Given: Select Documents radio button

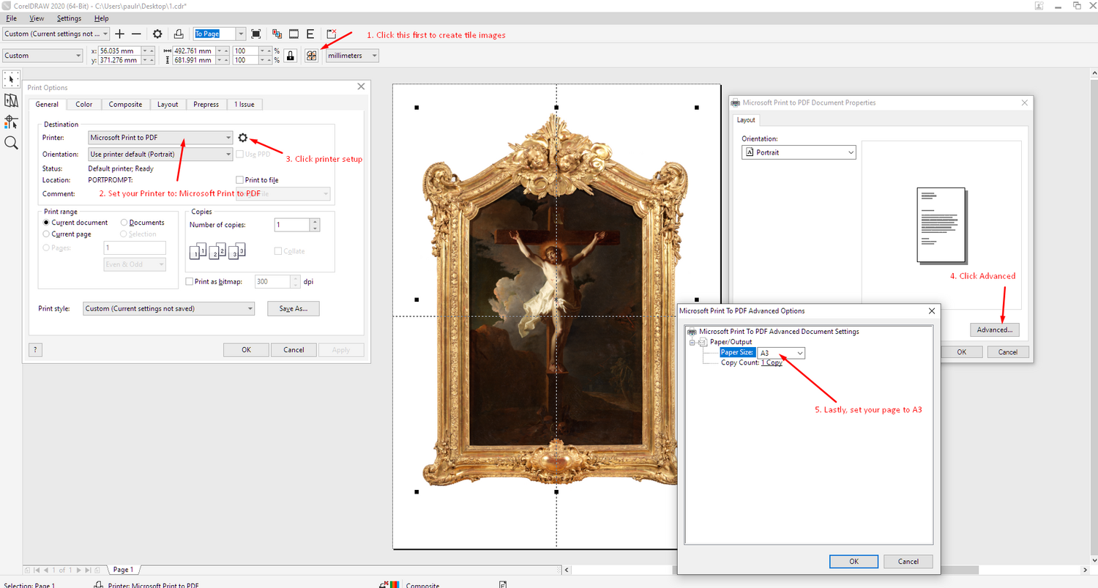Looking at the screenshot, I should [x=124, y=223].
